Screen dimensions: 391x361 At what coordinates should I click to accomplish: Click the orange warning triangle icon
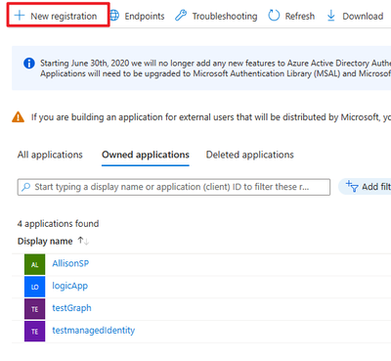point(18,117)
